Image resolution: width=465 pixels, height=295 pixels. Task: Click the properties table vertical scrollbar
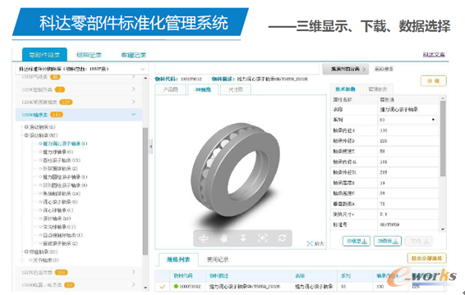click(443, 138)
